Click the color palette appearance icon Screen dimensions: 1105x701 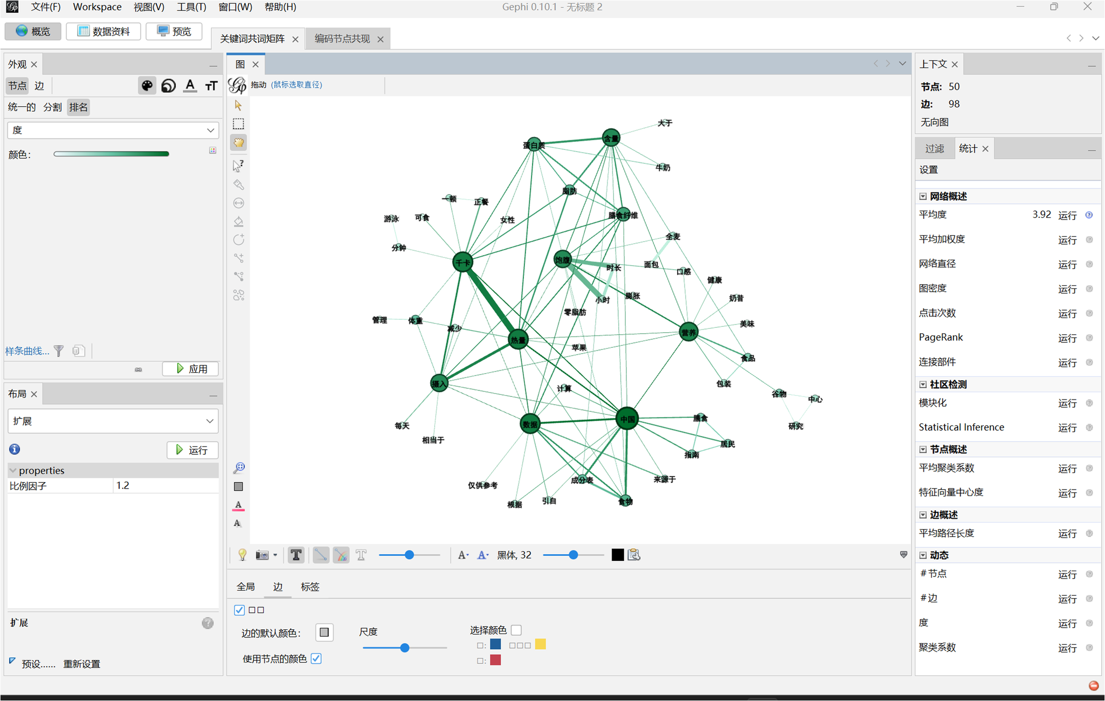[147, 86]
